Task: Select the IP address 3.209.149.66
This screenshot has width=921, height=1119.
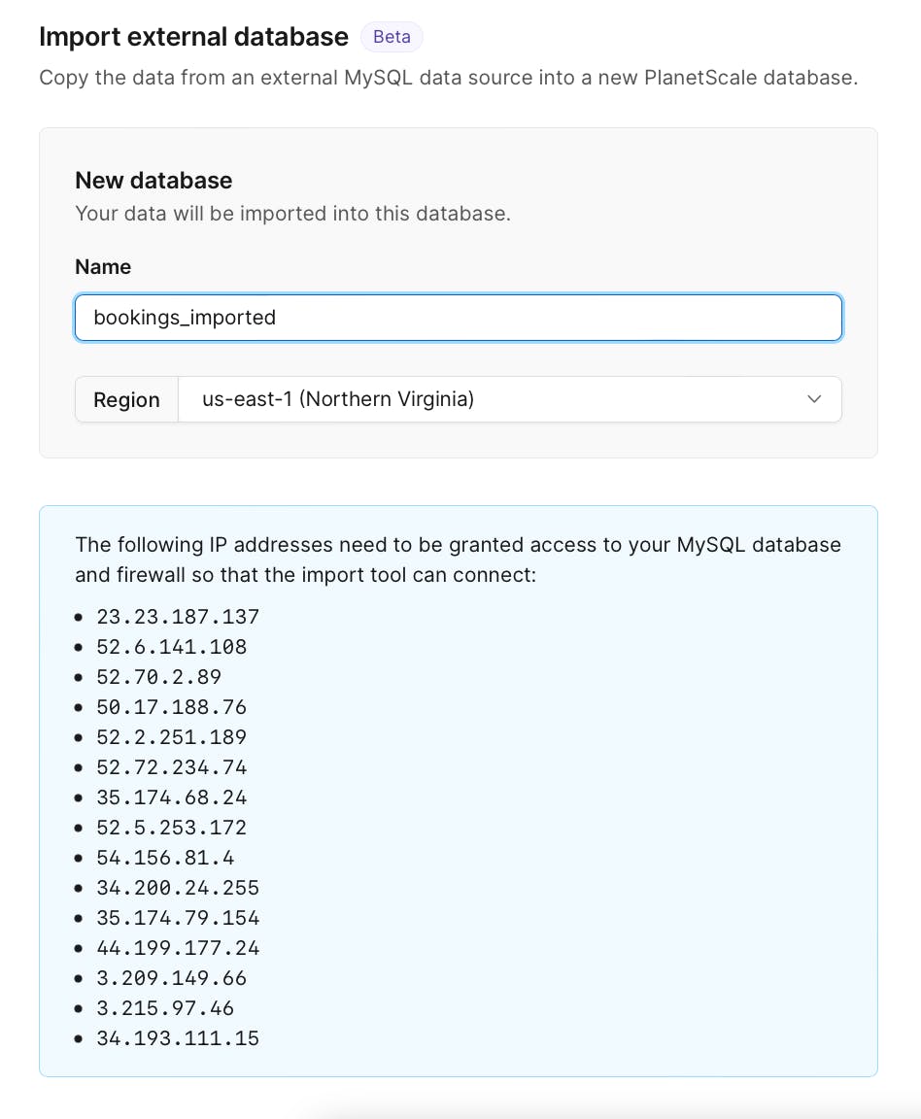Action: [172, 978]
